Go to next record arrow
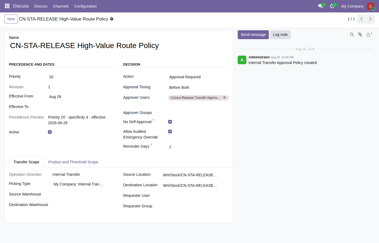Image resolution: width=379 pixels, height=243 pixels. [370, 19]
